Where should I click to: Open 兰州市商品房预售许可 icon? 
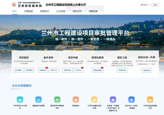click(x=150, y=99)
